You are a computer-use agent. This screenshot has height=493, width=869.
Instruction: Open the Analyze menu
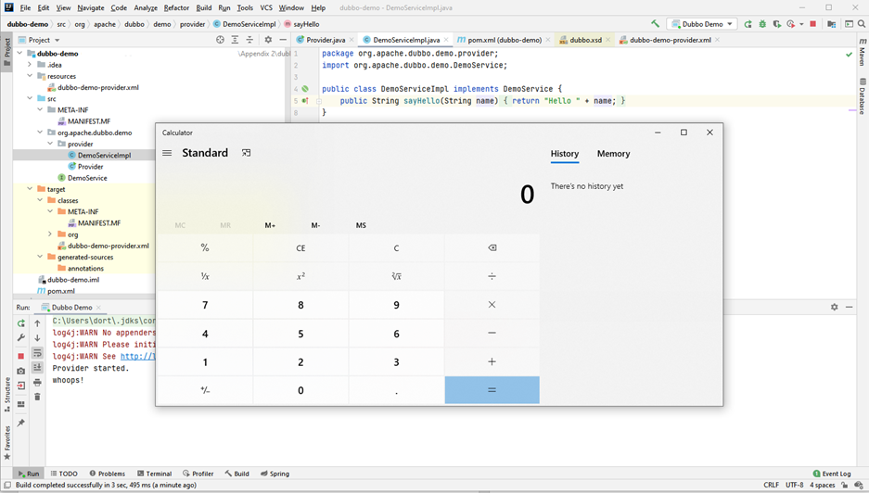click(x=146, y=7)
